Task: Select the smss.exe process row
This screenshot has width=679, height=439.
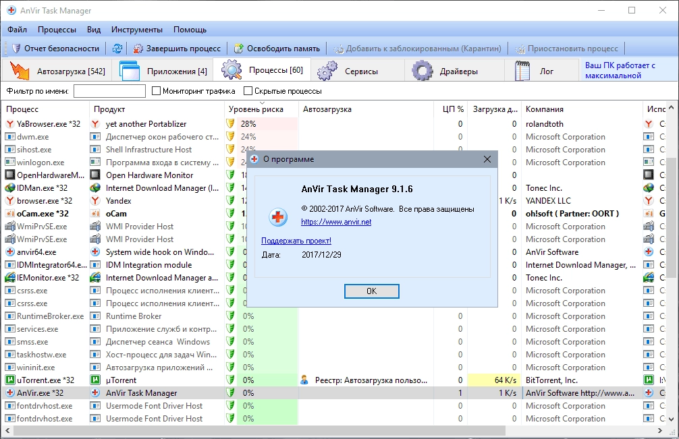Action: (334, 342)
